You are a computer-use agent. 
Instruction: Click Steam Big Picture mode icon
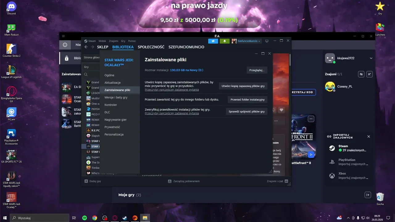[x=267, y=41]
